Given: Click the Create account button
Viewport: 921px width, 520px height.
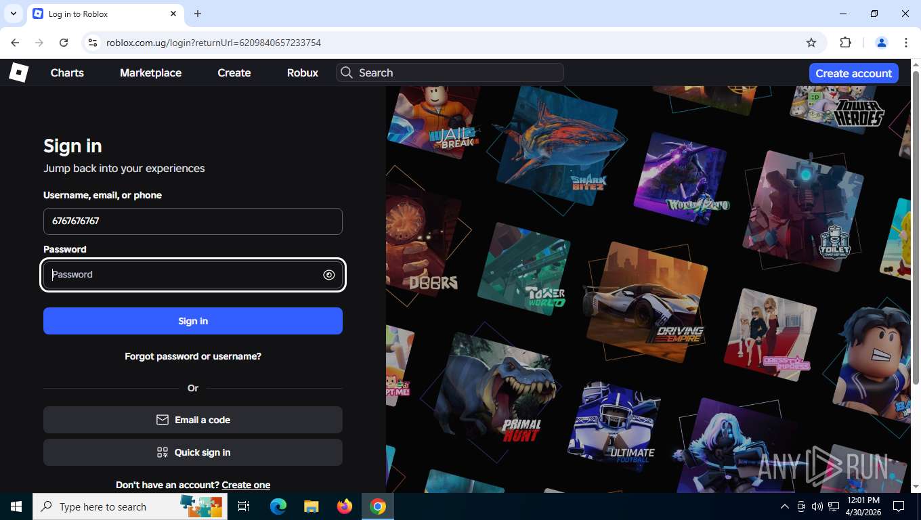Looking at the screenshot, I should (854, 73).
